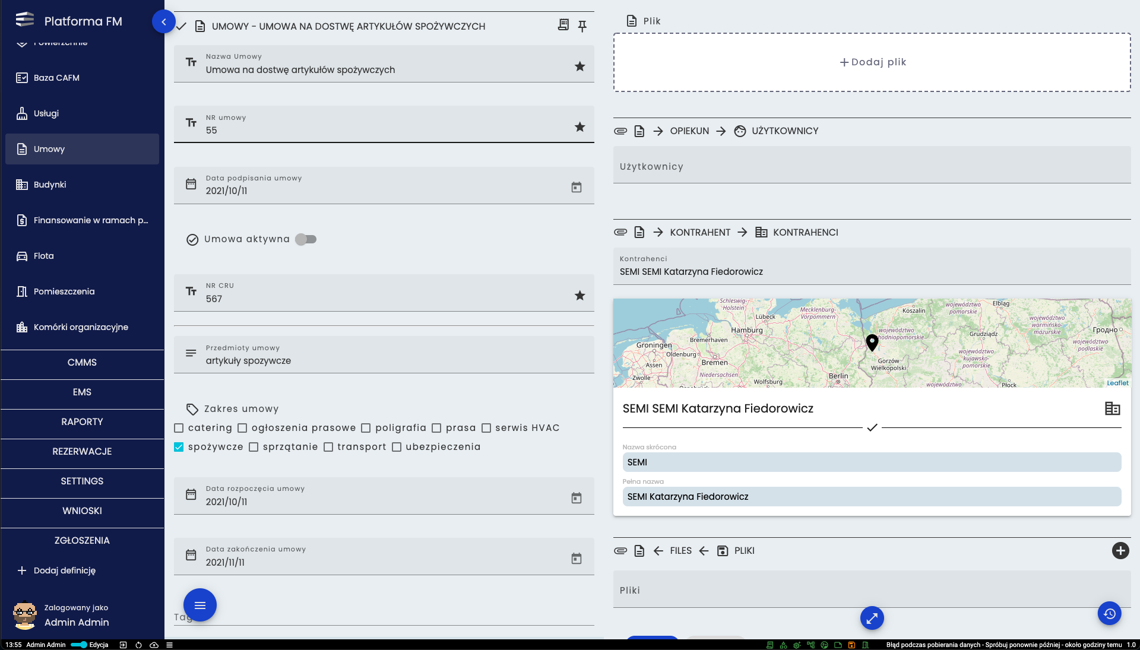
Task: Open Flota in sidebar
Action: tap(82, 256)
